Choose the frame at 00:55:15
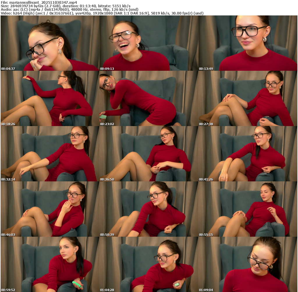This screenshot has width=298, height=292. tap(248, 209)
